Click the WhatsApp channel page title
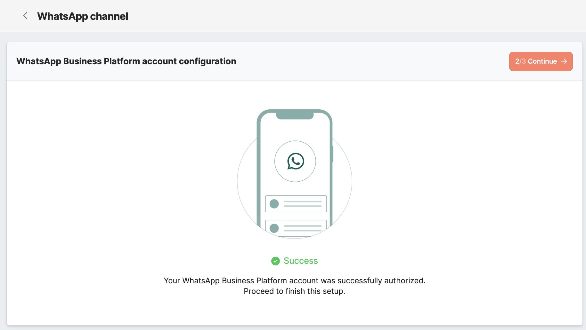The width and height of the screenshot is (586, 330). click(x=83, y=16)
